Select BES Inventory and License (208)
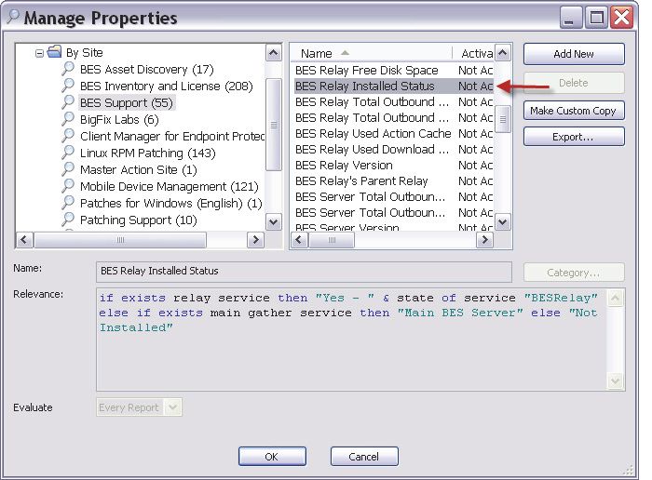The width and height of the screenshot is (652, 480). click(167, 86)
